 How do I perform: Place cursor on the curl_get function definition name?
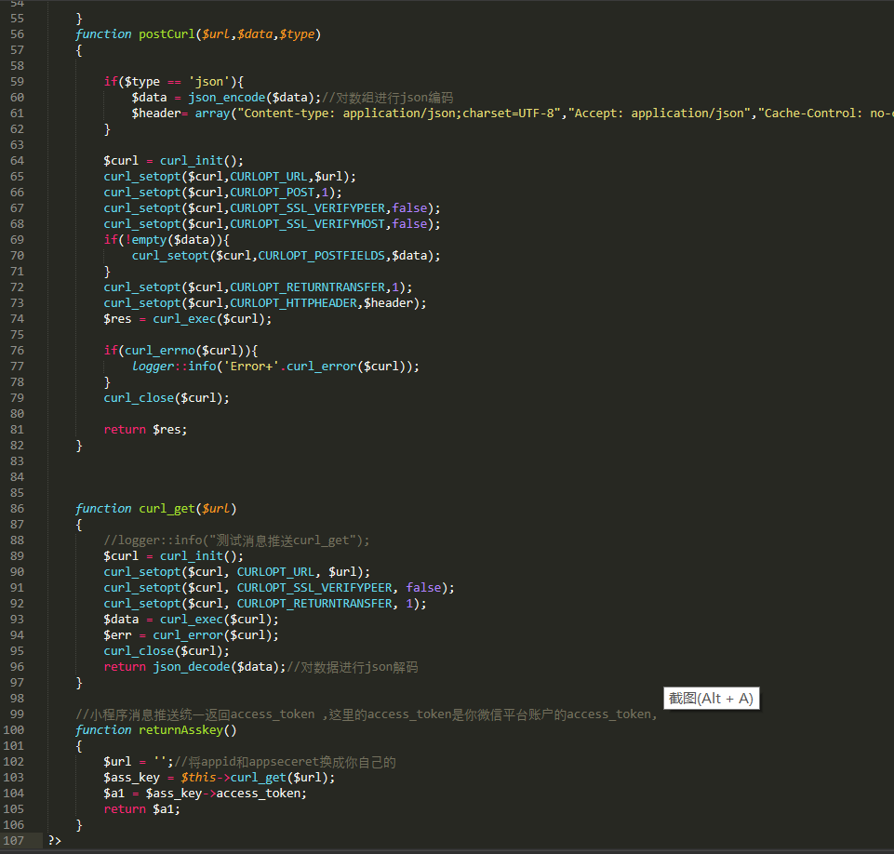pos(167,509)
